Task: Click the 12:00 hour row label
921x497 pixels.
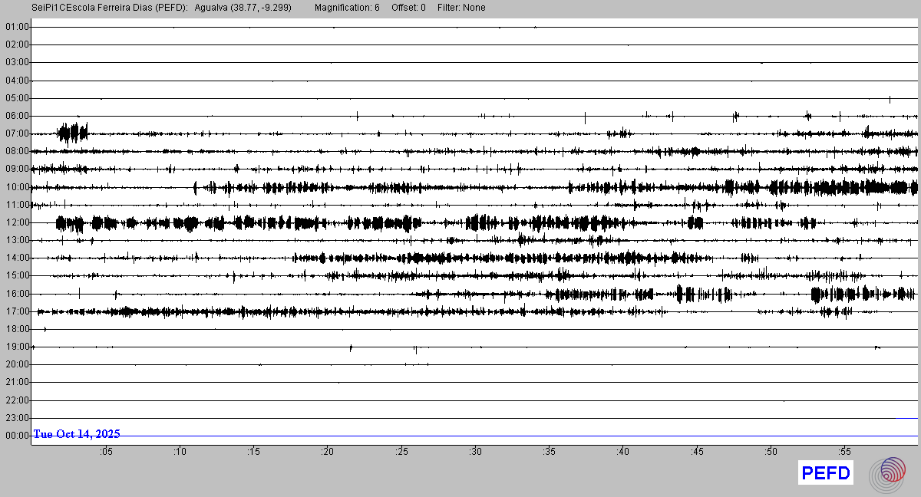Action: tap(17, 222)
